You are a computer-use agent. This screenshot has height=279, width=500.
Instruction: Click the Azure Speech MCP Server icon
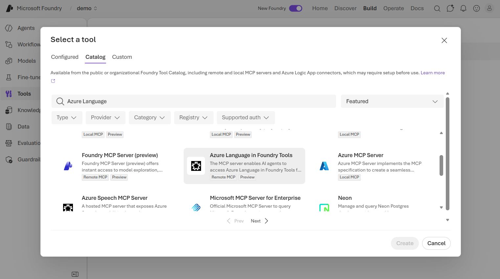tap(68, 208)
